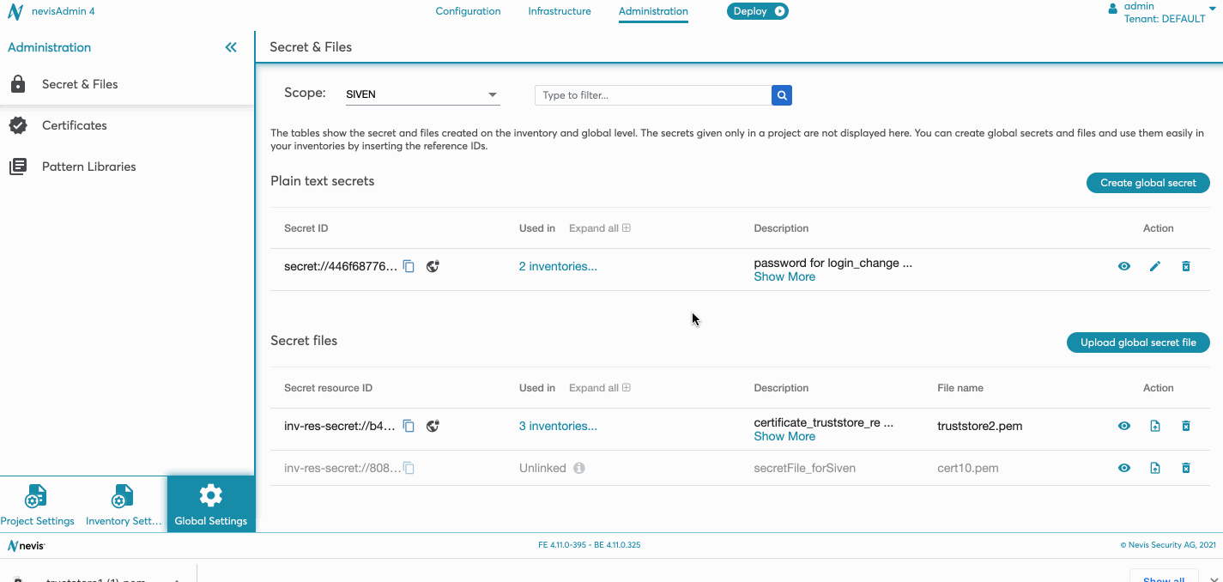Replace file for truststore2.pem

pos(1154,426)
